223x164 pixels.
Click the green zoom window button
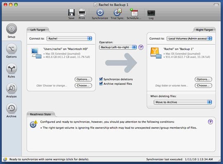point(16,5)
